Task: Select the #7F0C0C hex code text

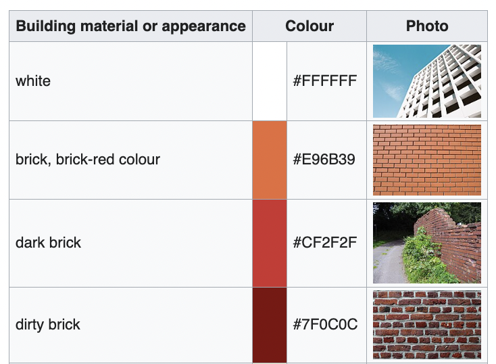Action: 325,324
